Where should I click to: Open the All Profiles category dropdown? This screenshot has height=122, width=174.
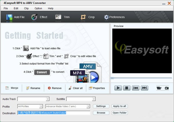(x=41, y=106)
